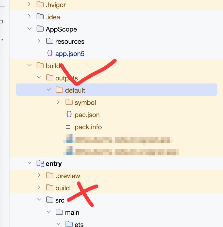The width and height of the screenshot is (223, 227).
Task: Click the .idea folder icon
Action: pos(40,17)
